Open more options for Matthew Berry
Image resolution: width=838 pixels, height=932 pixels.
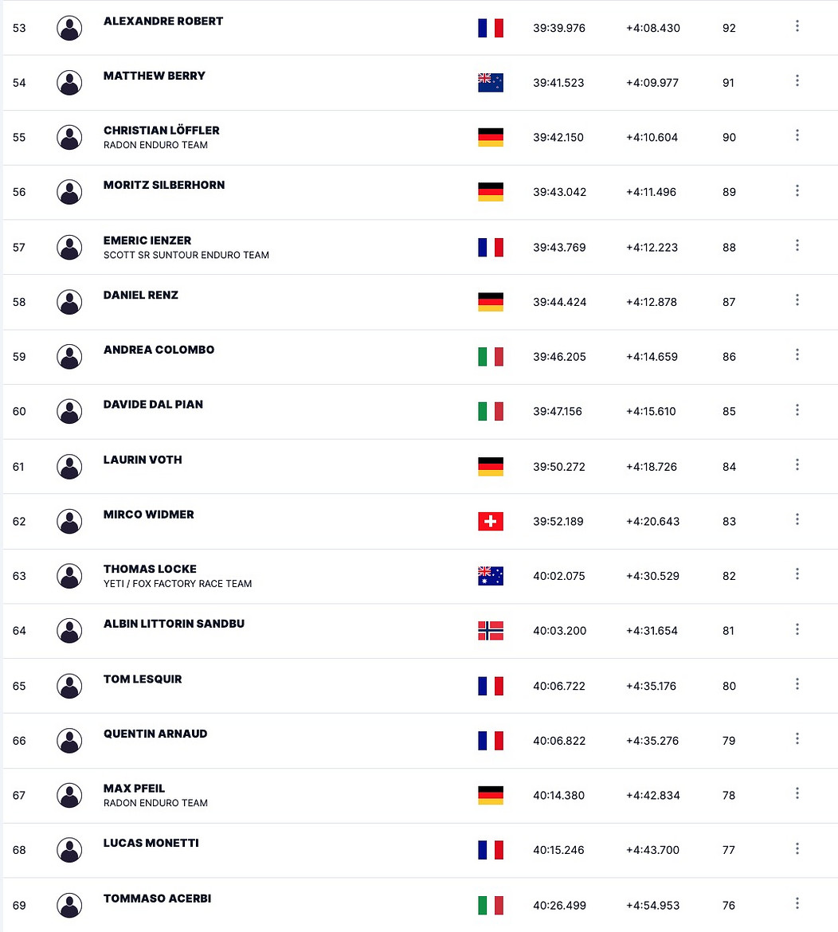click(797, 80)
